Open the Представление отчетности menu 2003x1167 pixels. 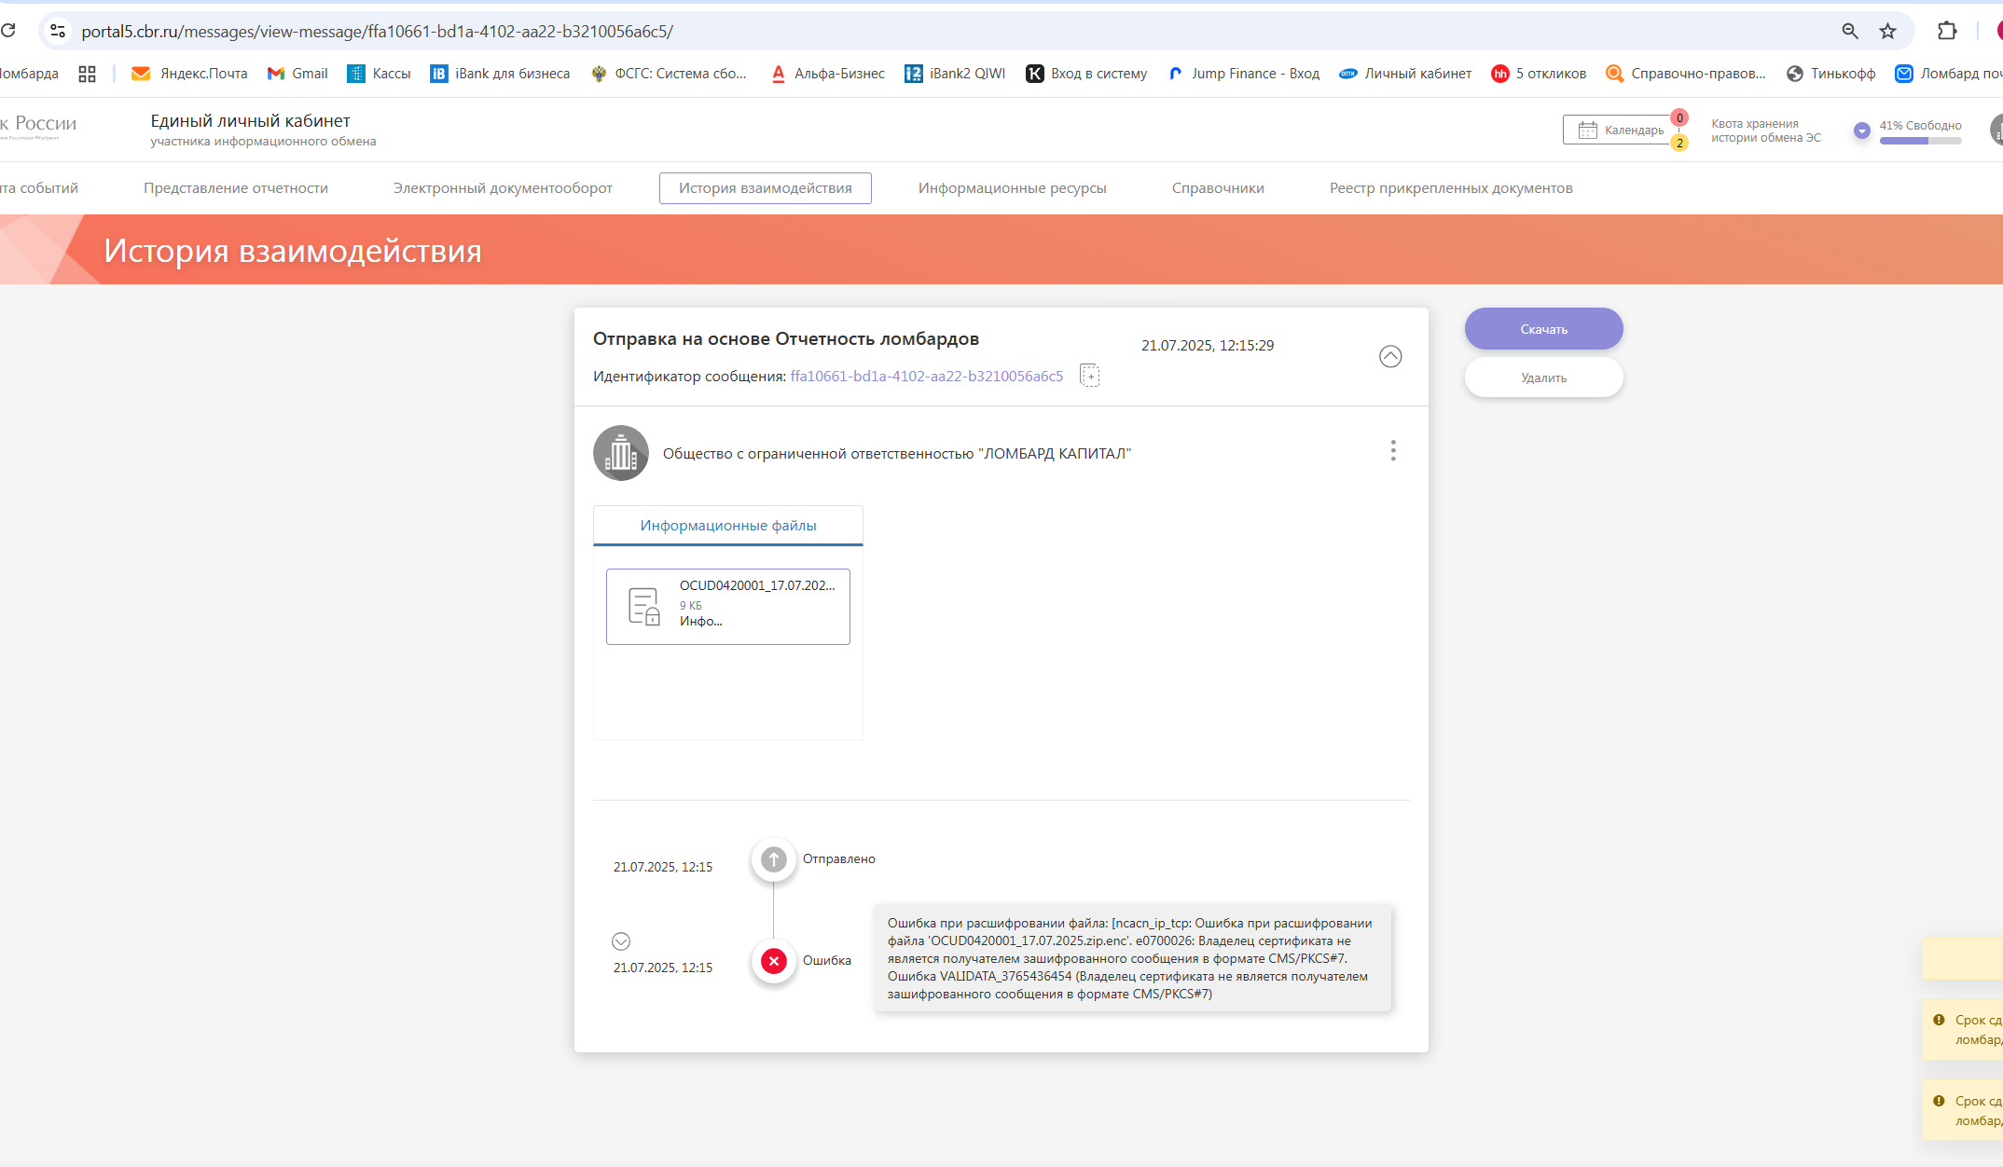click(x=236, y=188)
